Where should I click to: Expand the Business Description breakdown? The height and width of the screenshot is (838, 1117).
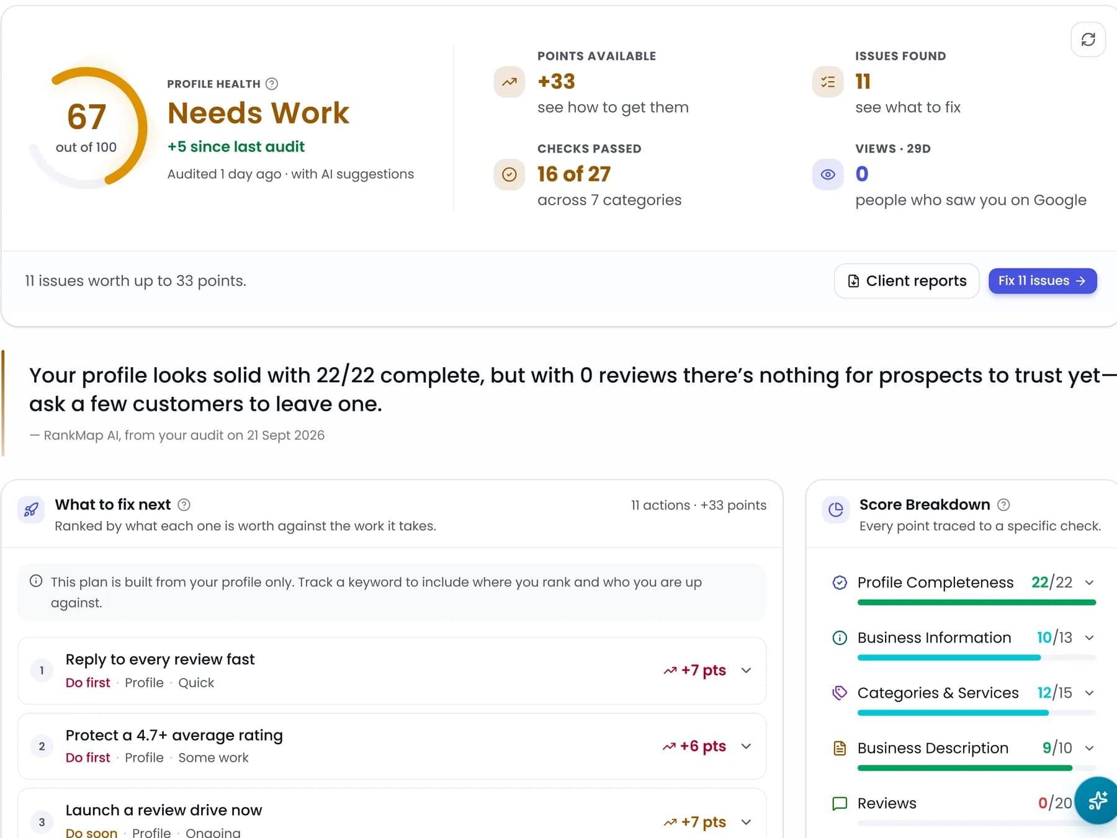[1089, 748]
